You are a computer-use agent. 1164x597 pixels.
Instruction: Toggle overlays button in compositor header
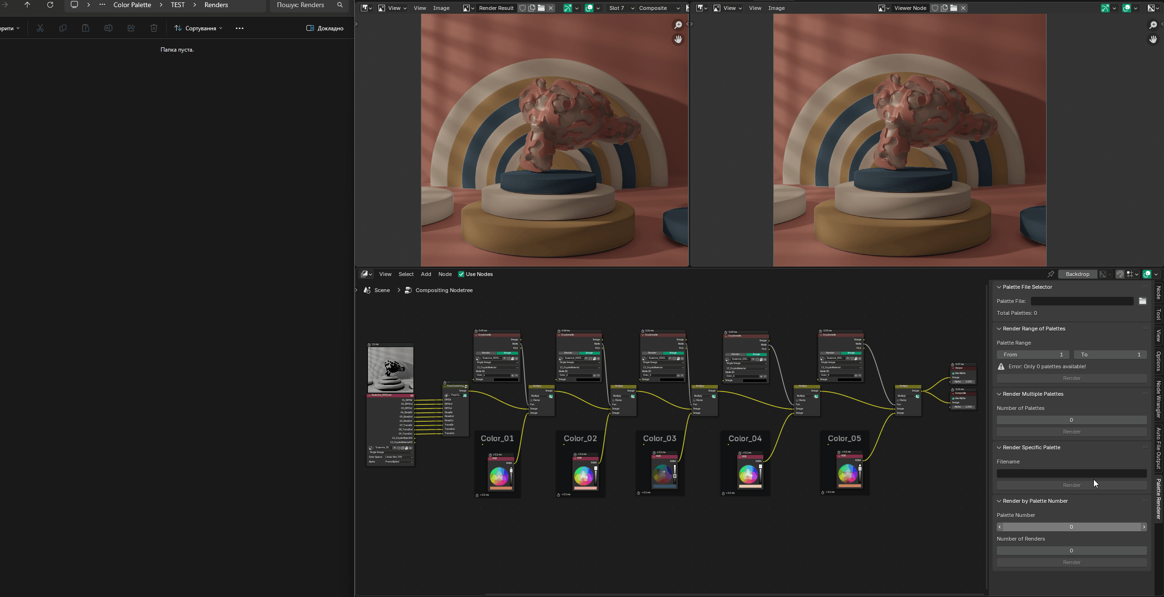pos(1147,274)
